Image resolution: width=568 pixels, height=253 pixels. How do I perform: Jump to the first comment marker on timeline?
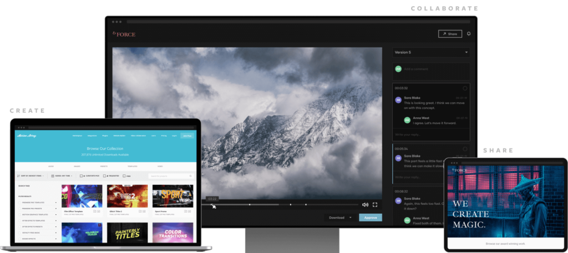click(250, 205)
